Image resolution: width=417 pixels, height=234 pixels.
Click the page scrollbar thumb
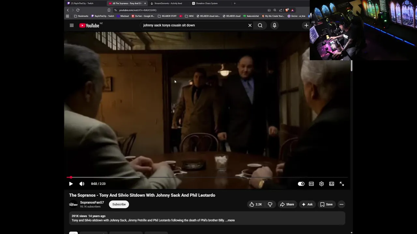click(x=351, y=66)
